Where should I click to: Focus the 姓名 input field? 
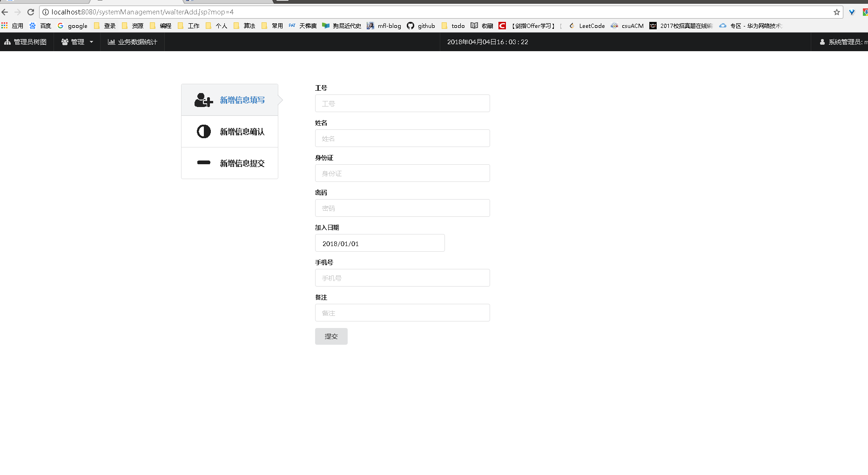pos(403,138)
